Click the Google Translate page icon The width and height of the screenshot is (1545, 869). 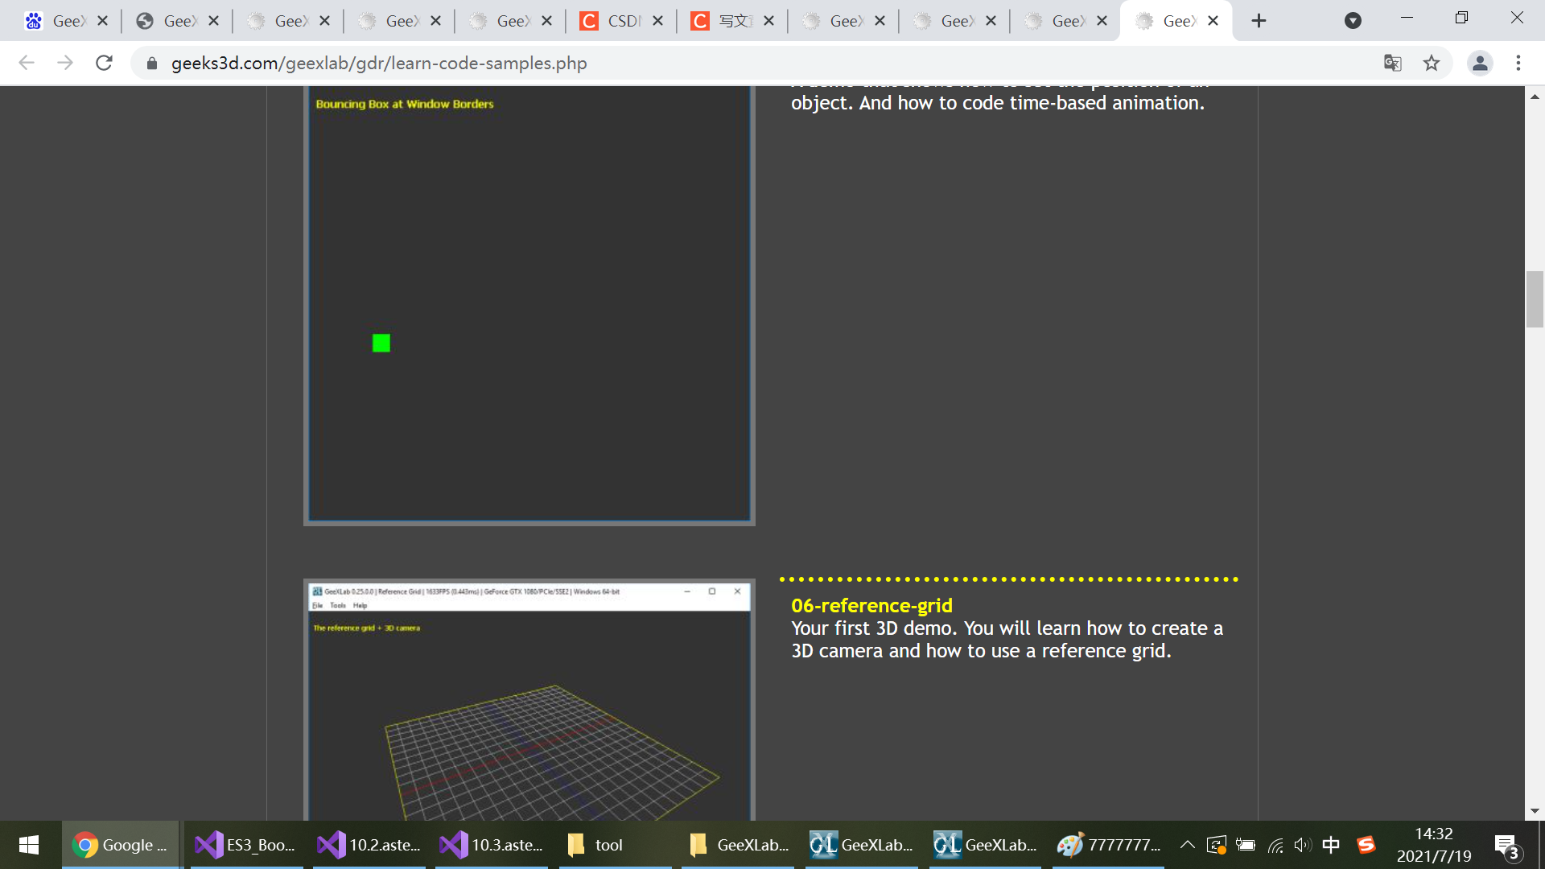pos(1392,63)
